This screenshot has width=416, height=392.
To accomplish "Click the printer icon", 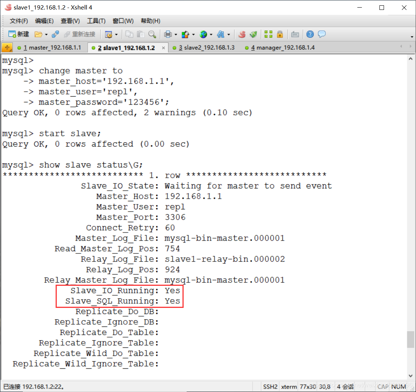I will point(168,34).
